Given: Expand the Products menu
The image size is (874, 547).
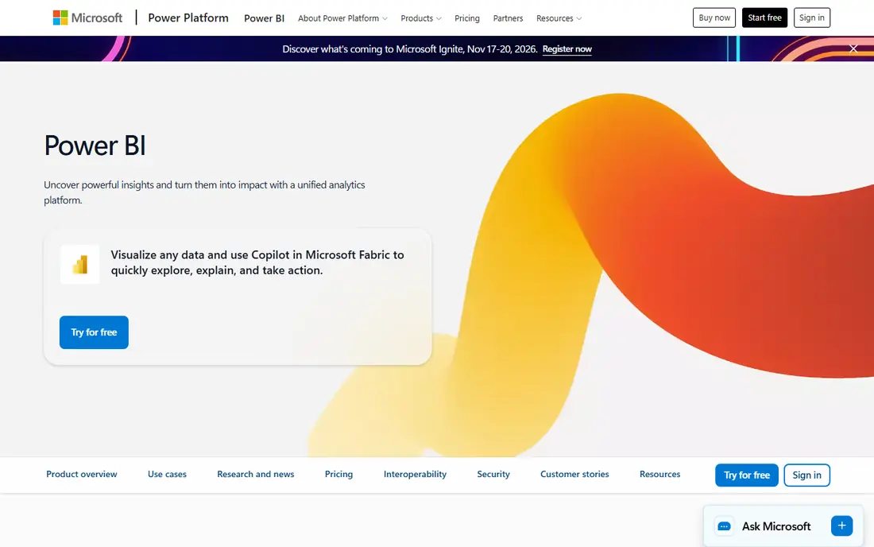Looking at the screenshot, I should (x=421, y=18).
